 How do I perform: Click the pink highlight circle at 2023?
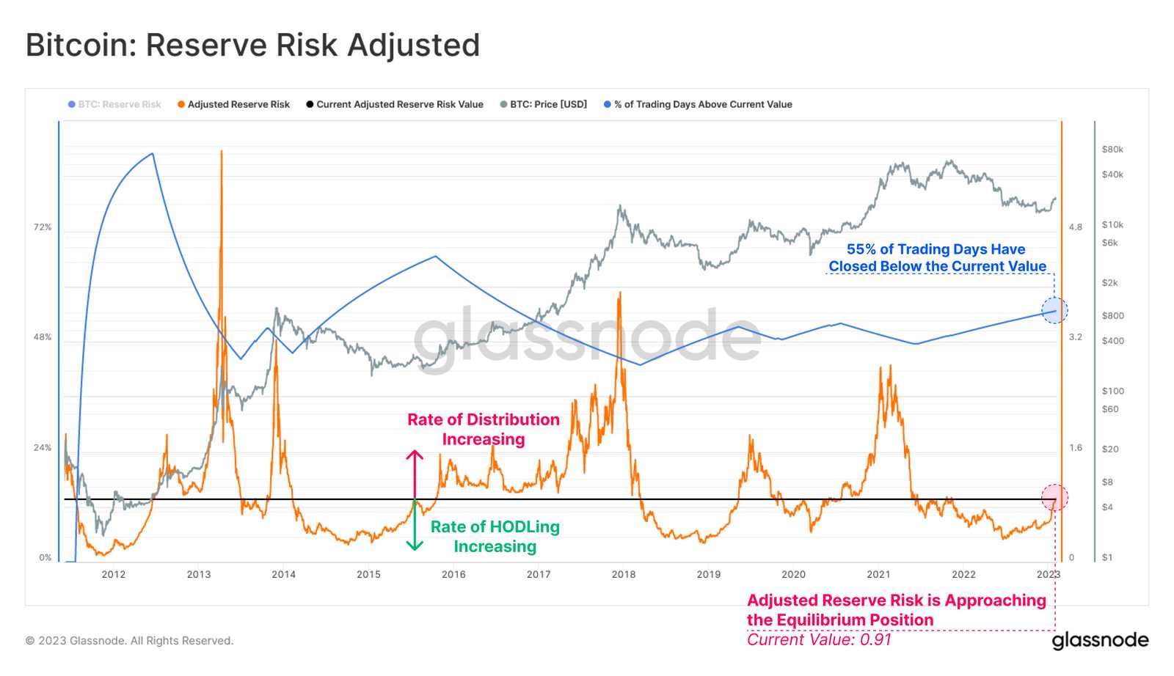(x=1055, y=498)
